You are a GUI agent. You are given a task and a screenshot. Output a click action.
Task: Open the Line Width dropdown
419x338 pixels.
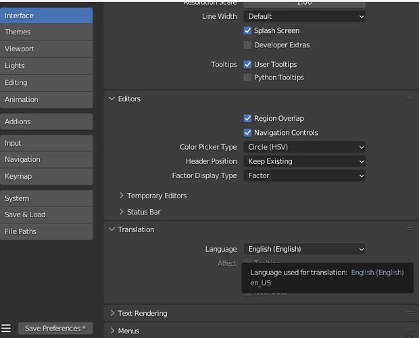click(x=304, y=16)
